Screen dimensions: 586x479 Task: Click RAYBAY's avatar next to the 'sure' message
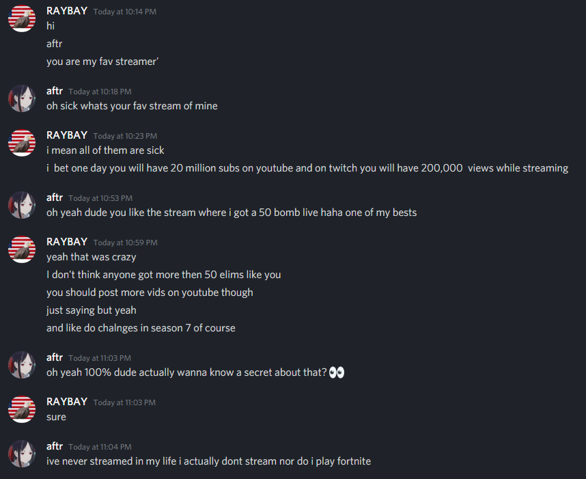pos(21,409)
